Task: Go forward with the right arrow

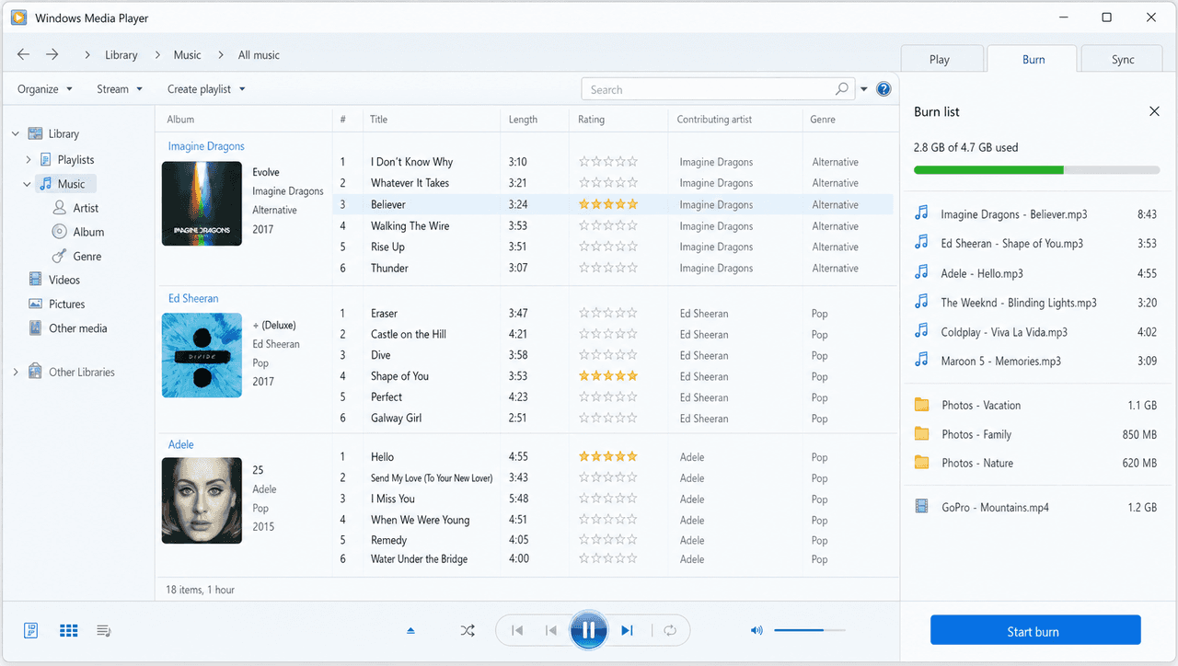Action: (52, 55)
